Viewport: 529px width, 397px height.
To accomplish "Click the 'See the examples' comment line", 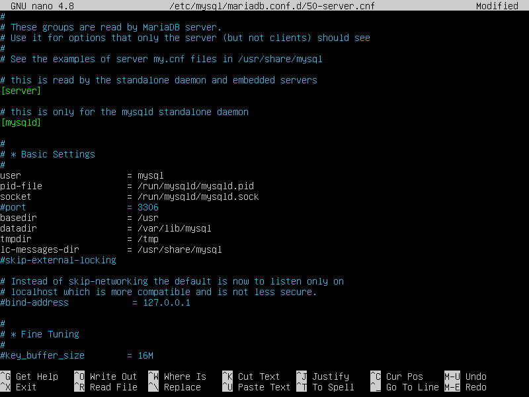I will [x=161, y=59].
